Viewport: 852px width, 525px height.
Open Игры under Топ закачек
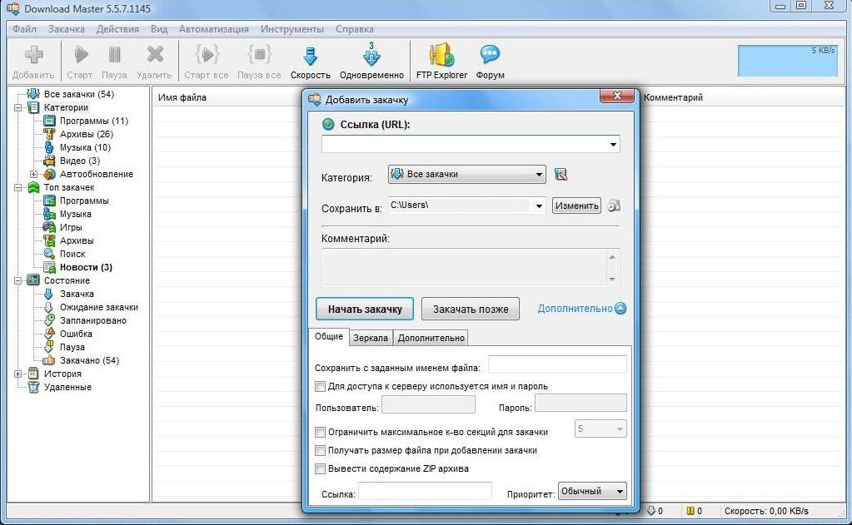point(71,227)
